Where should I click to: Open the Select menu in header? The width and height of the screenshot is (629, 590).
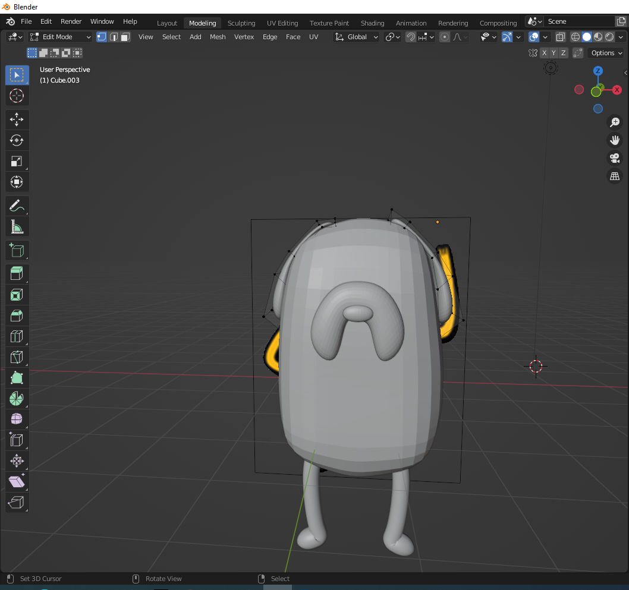tap(171, 37)
